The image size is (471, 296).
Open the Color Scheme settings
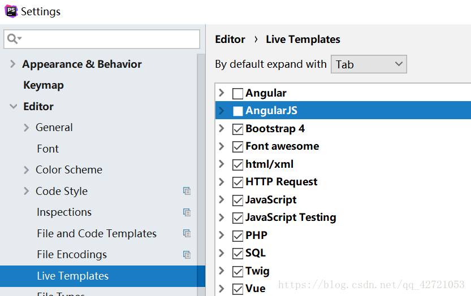coord(69,170)
